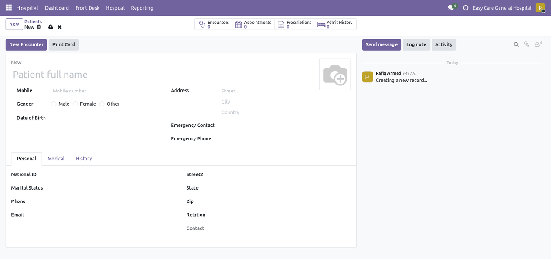Upload patient photo via camera placeholder
551x259 pixels.
click(x=335, y=74)
